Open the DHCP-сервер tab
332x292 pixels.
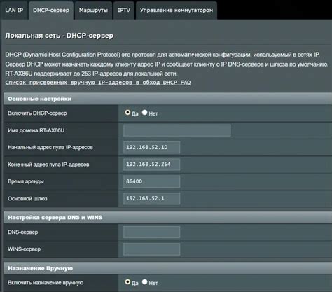[51, 11]
